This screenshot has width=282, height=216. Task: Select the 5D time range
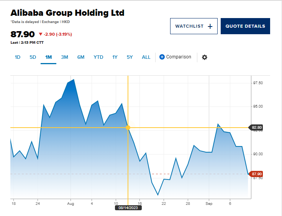pos(33,57)
